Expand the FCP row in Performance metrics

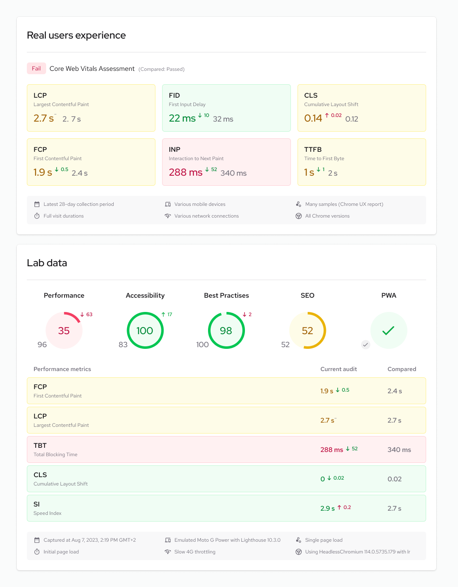[226, 391]
